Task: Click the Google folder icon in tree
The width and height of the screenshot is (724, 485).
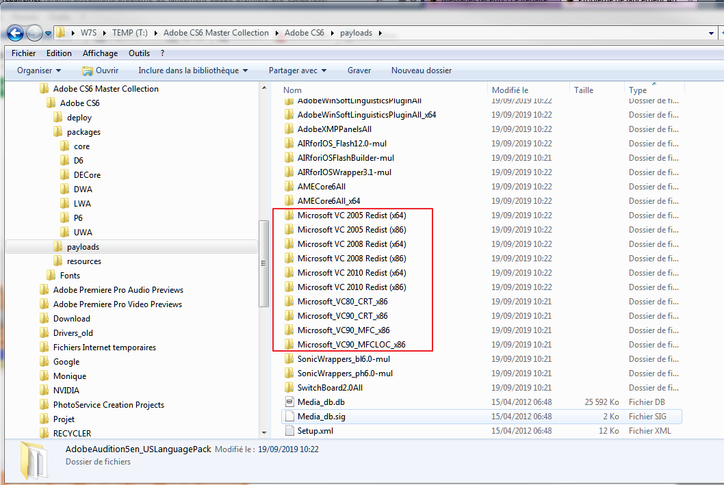Action: pyautogui.click(x=44, y=361)
